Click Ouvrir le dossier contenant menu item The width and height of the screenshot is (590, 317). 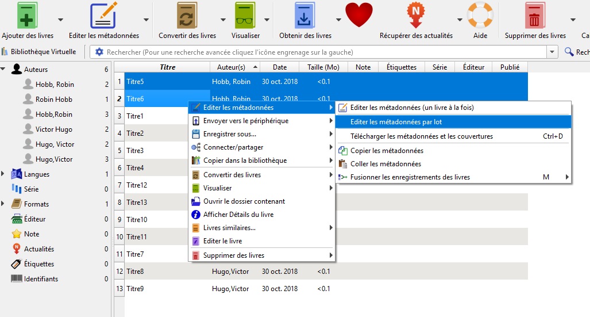[244, 201]
